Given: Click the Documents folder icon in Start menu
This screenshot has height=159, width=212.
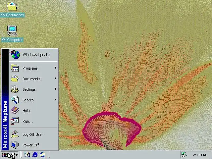Looking at the screenshot, I should (15, 79).
